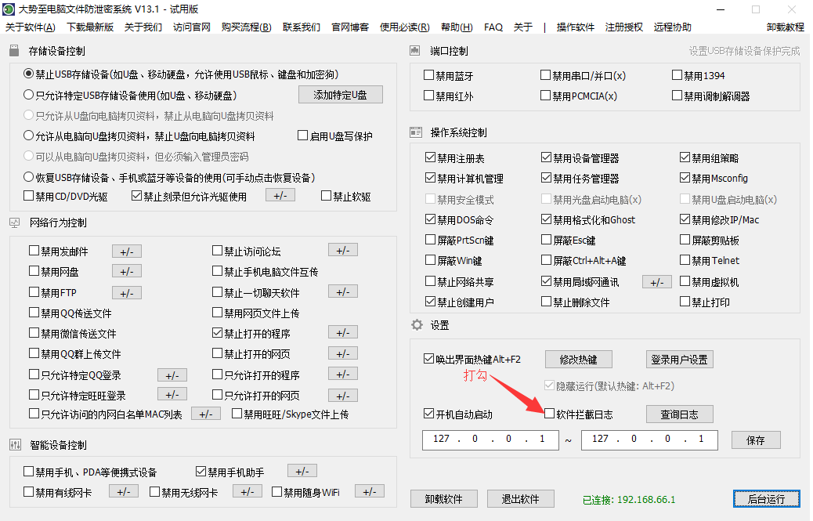
Task: Click the 操作系统控制 section icon
Action: [x=416, y=132]
